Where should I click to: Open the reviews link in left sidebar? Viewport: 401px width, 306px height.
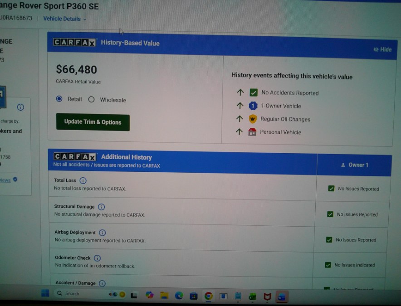coord(5,180)
